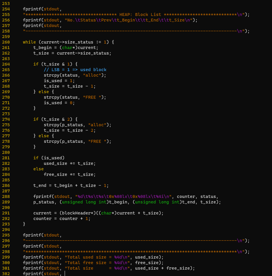The image size is (272, 276).
Task: Click the comment LSB = 1 => used block
Action: (75, 69)
